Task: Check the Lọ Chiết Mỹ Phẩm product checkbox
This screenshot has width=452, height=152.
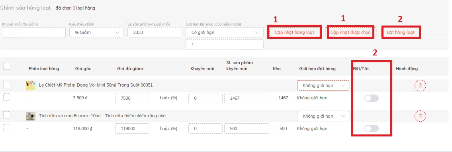Action: click(x=7, y=85)
